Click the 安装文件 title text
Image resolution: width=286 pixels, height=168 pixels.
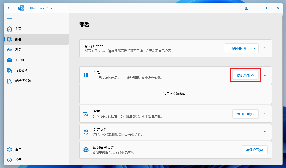tap(100, 130)
